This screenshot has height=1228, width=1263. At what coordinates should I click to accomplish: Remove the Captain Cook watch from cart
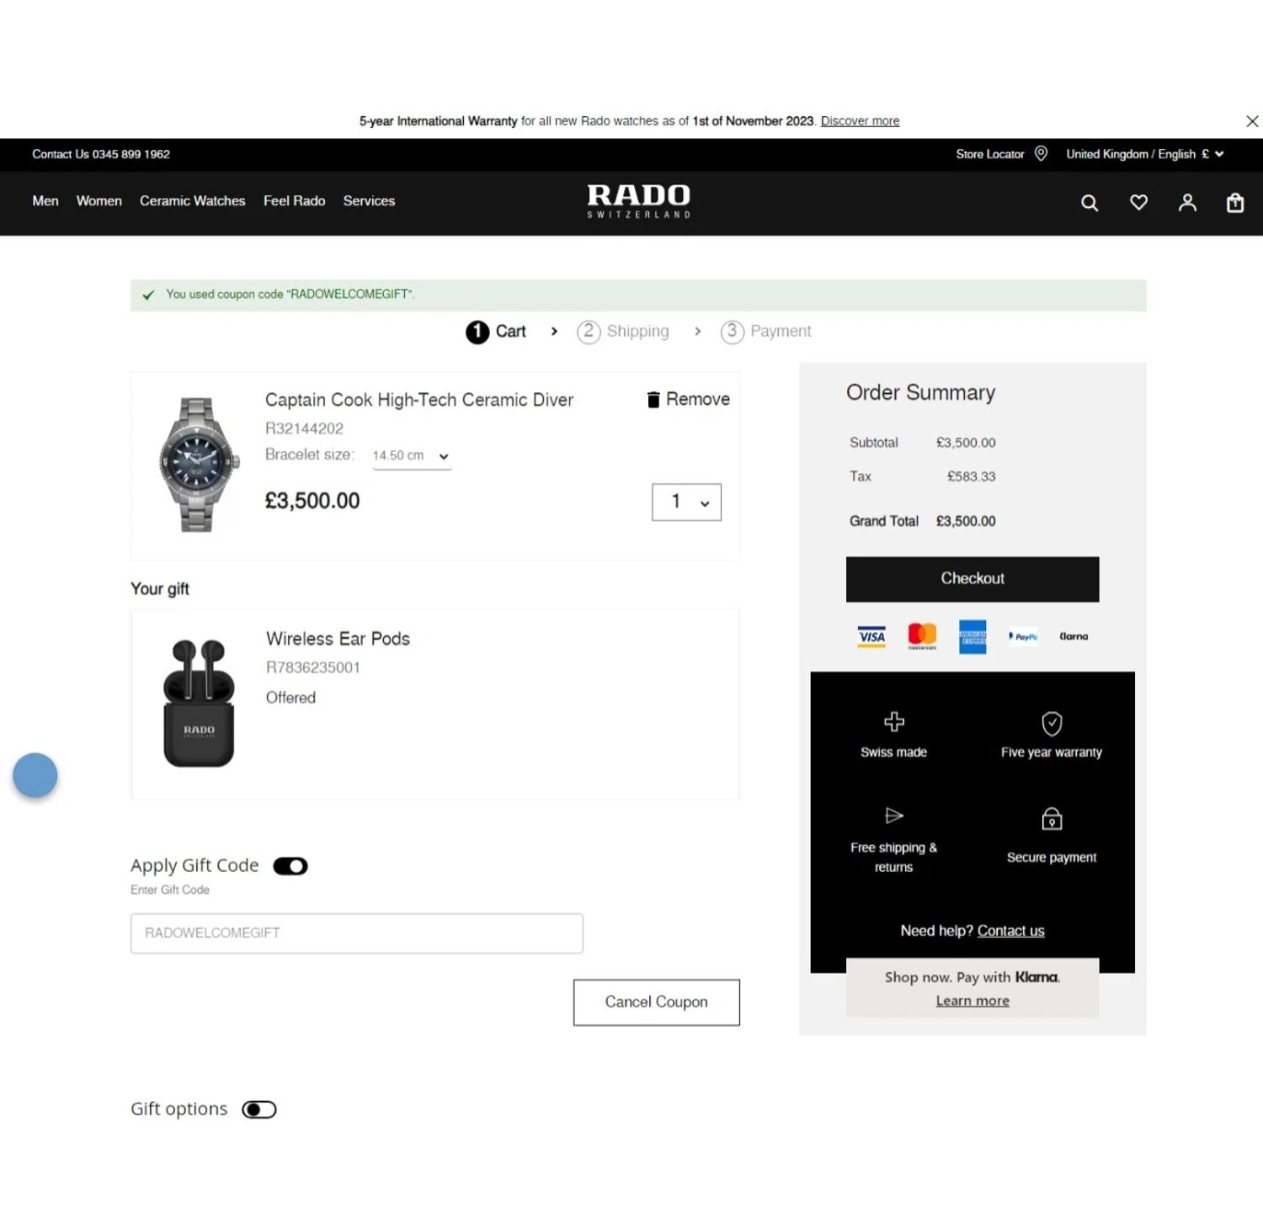688,399
